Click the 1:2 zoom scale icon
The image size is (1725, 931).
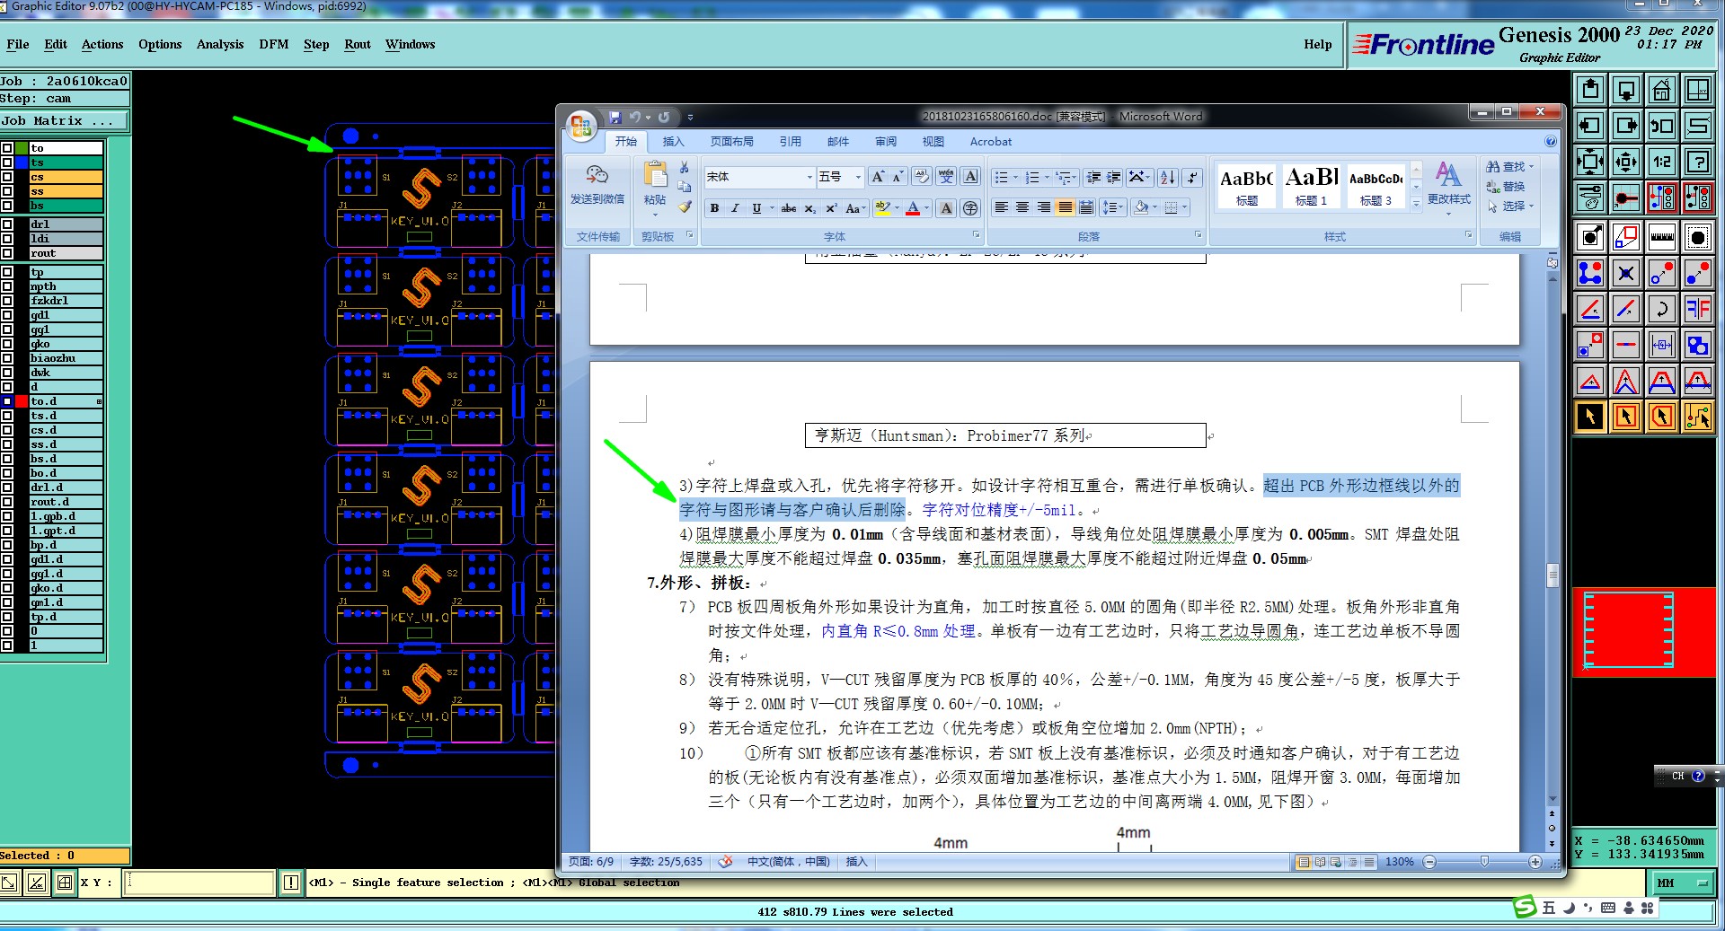tap(1661, 162)
